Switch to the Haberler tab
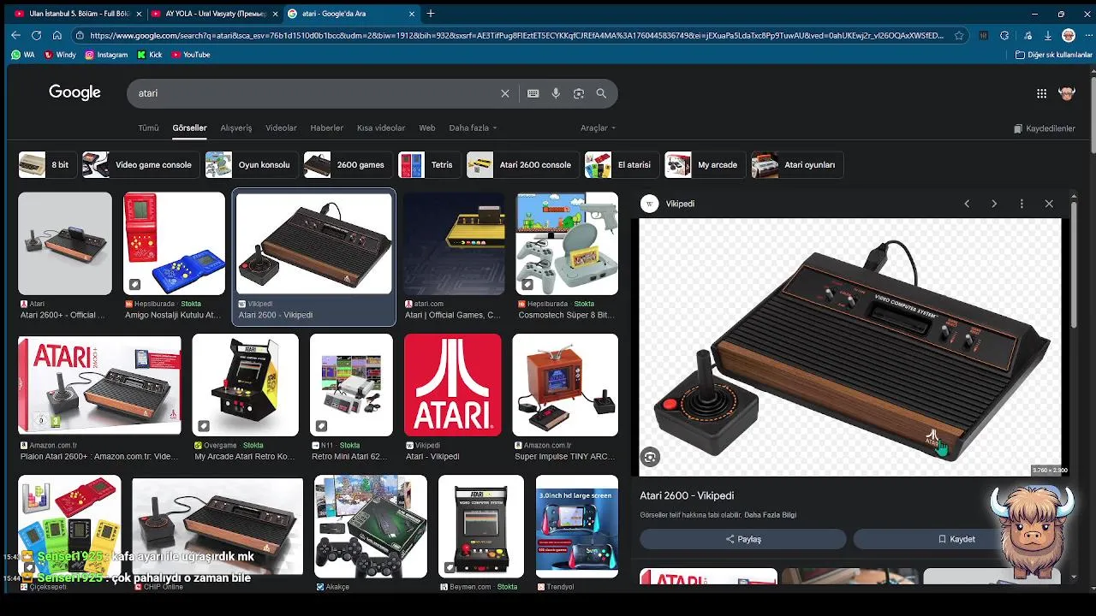 point(326,128)
